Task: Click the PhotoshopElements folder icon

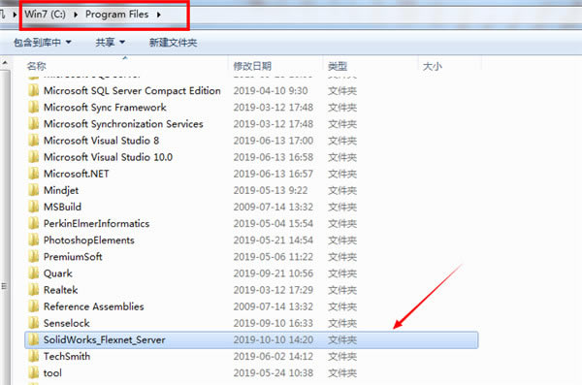Action: coord(33,240)
